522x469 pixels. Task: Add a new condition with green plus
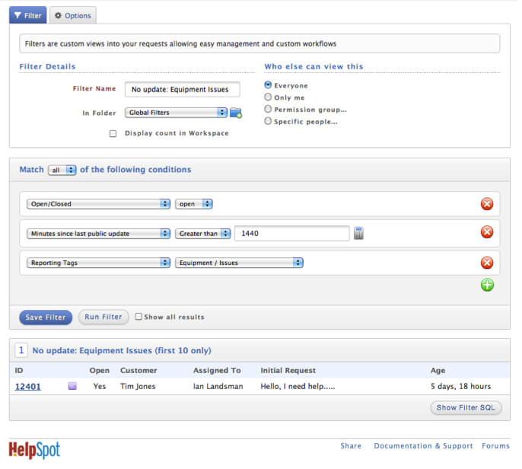487,285
